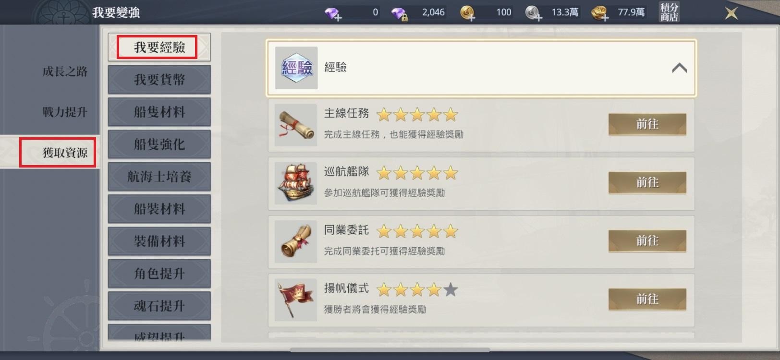Image resolution: width=780 pixels, height=360 pixels.
Task: Tap the stacked gold coins icon
Action: click(600, 13)
